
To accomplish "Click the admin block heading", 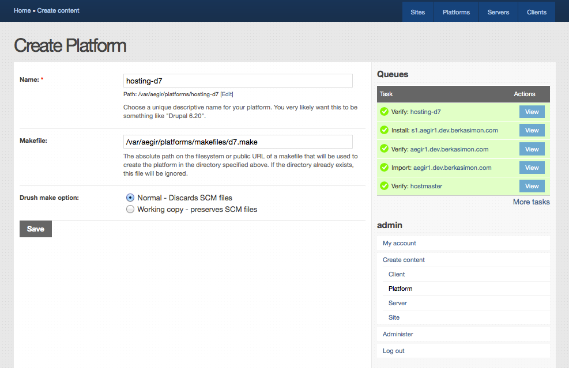I will (389, 225).
